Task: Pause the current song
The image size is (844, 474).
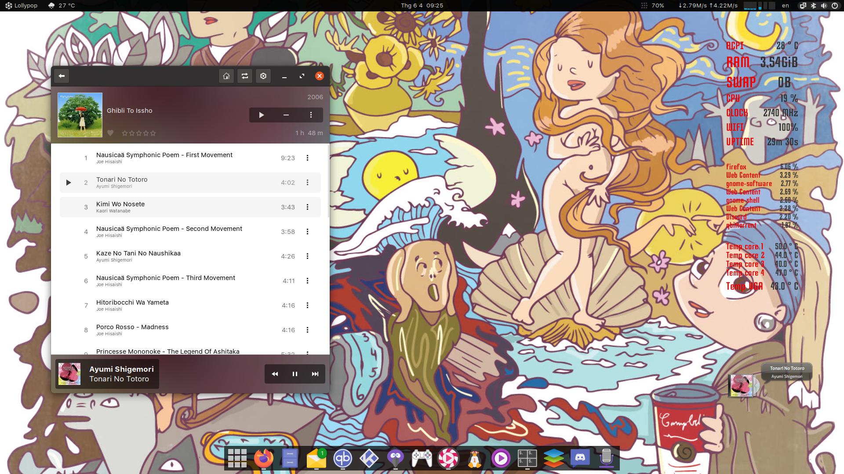Action: tap(295, 374)
